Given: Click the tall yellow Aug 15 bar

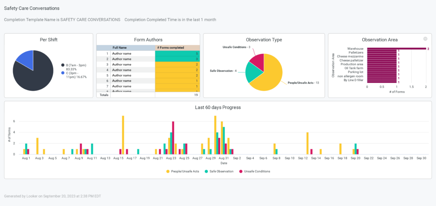Looking at the screenshot, I should (x=123, y=135).
